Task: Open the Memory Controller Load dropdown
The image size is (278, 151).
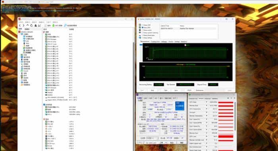Action: coord(207,140)
